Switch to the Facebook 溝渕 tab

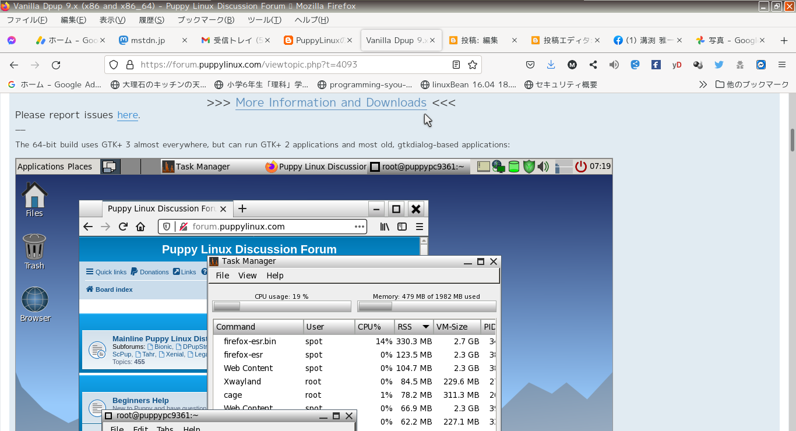[x=649, y=41]
